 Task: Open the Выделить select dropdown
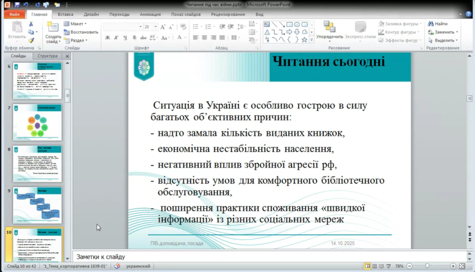[443, 40]
